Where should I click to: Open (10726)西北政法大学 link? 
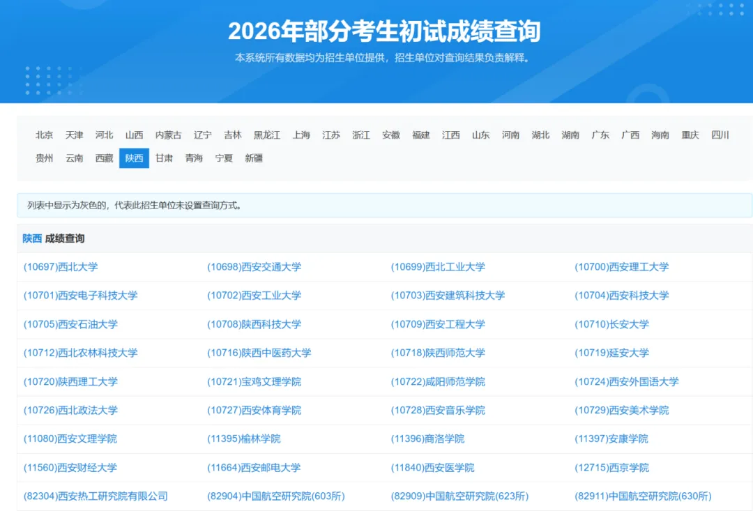(x=70, y=410)
